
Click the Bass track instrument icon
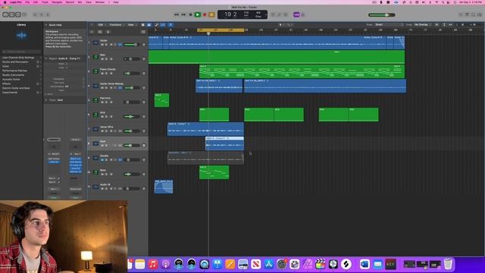pos(95,172)
